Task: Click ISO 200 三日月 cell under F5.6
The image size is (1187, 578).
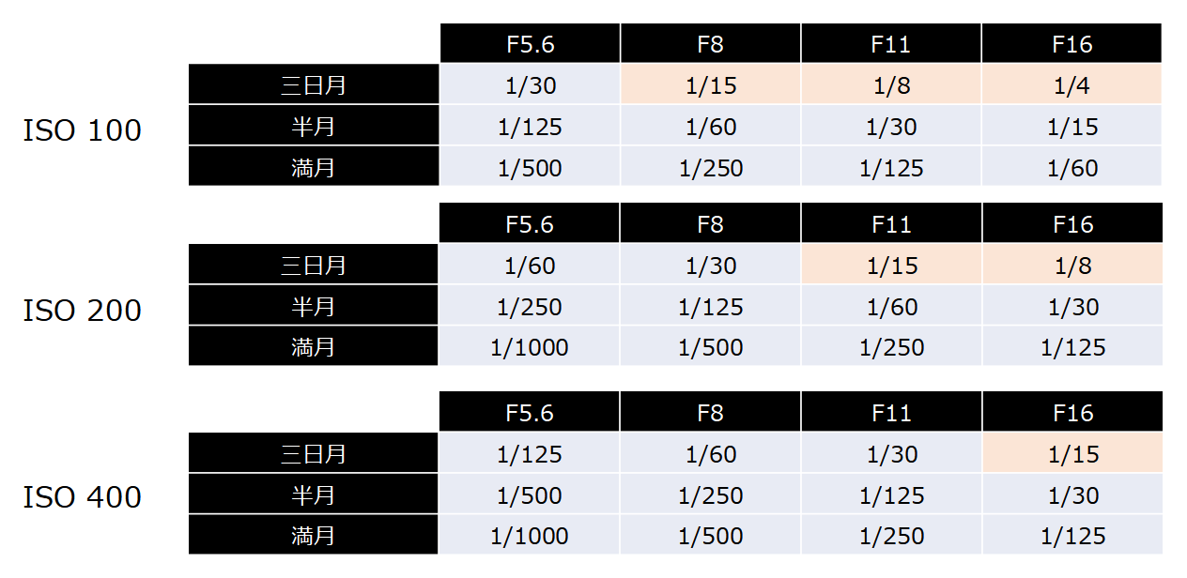Action: click(530, 266)
